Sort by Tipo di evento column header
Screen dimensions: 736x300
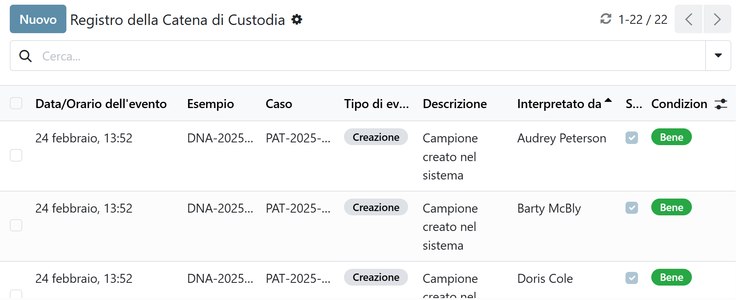[376, 104]
